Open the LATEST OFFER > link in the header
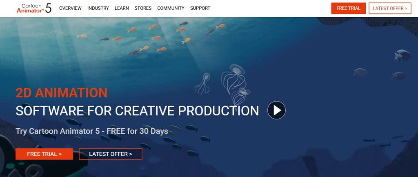The width and height of the screenshot is (418, 177). [390, 8]
